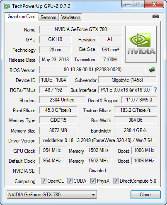Click the Close button
Viewport: 167px width, 205px height.
145,195
